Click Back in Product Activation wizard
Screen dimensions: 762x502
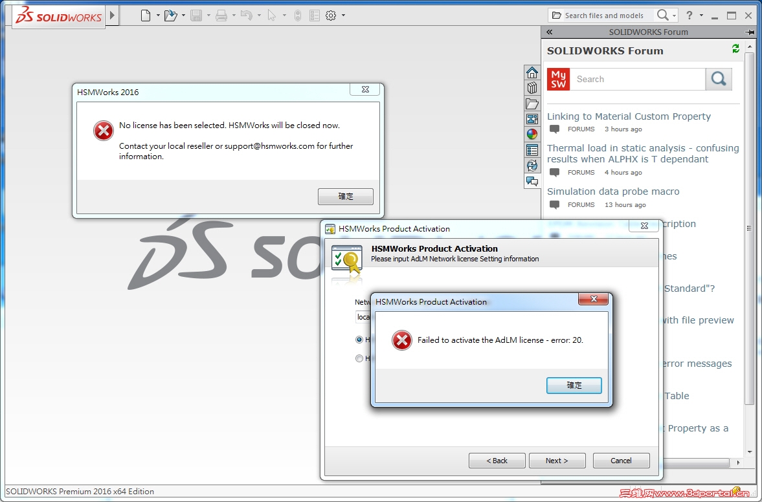497,461
